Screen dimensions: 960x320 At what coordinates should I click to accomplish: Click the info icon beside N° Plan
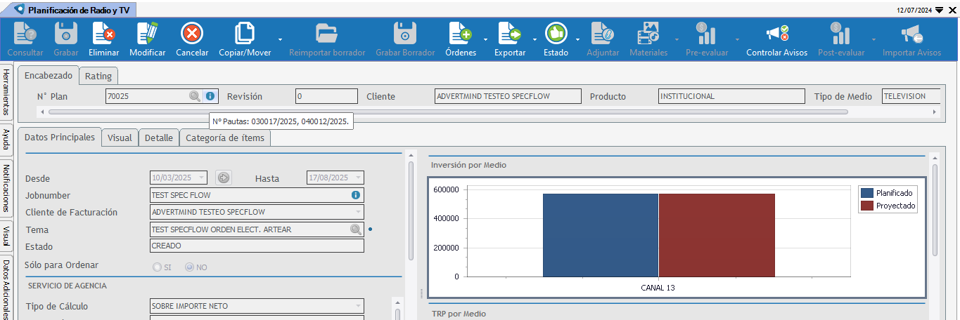pos(210,96)
